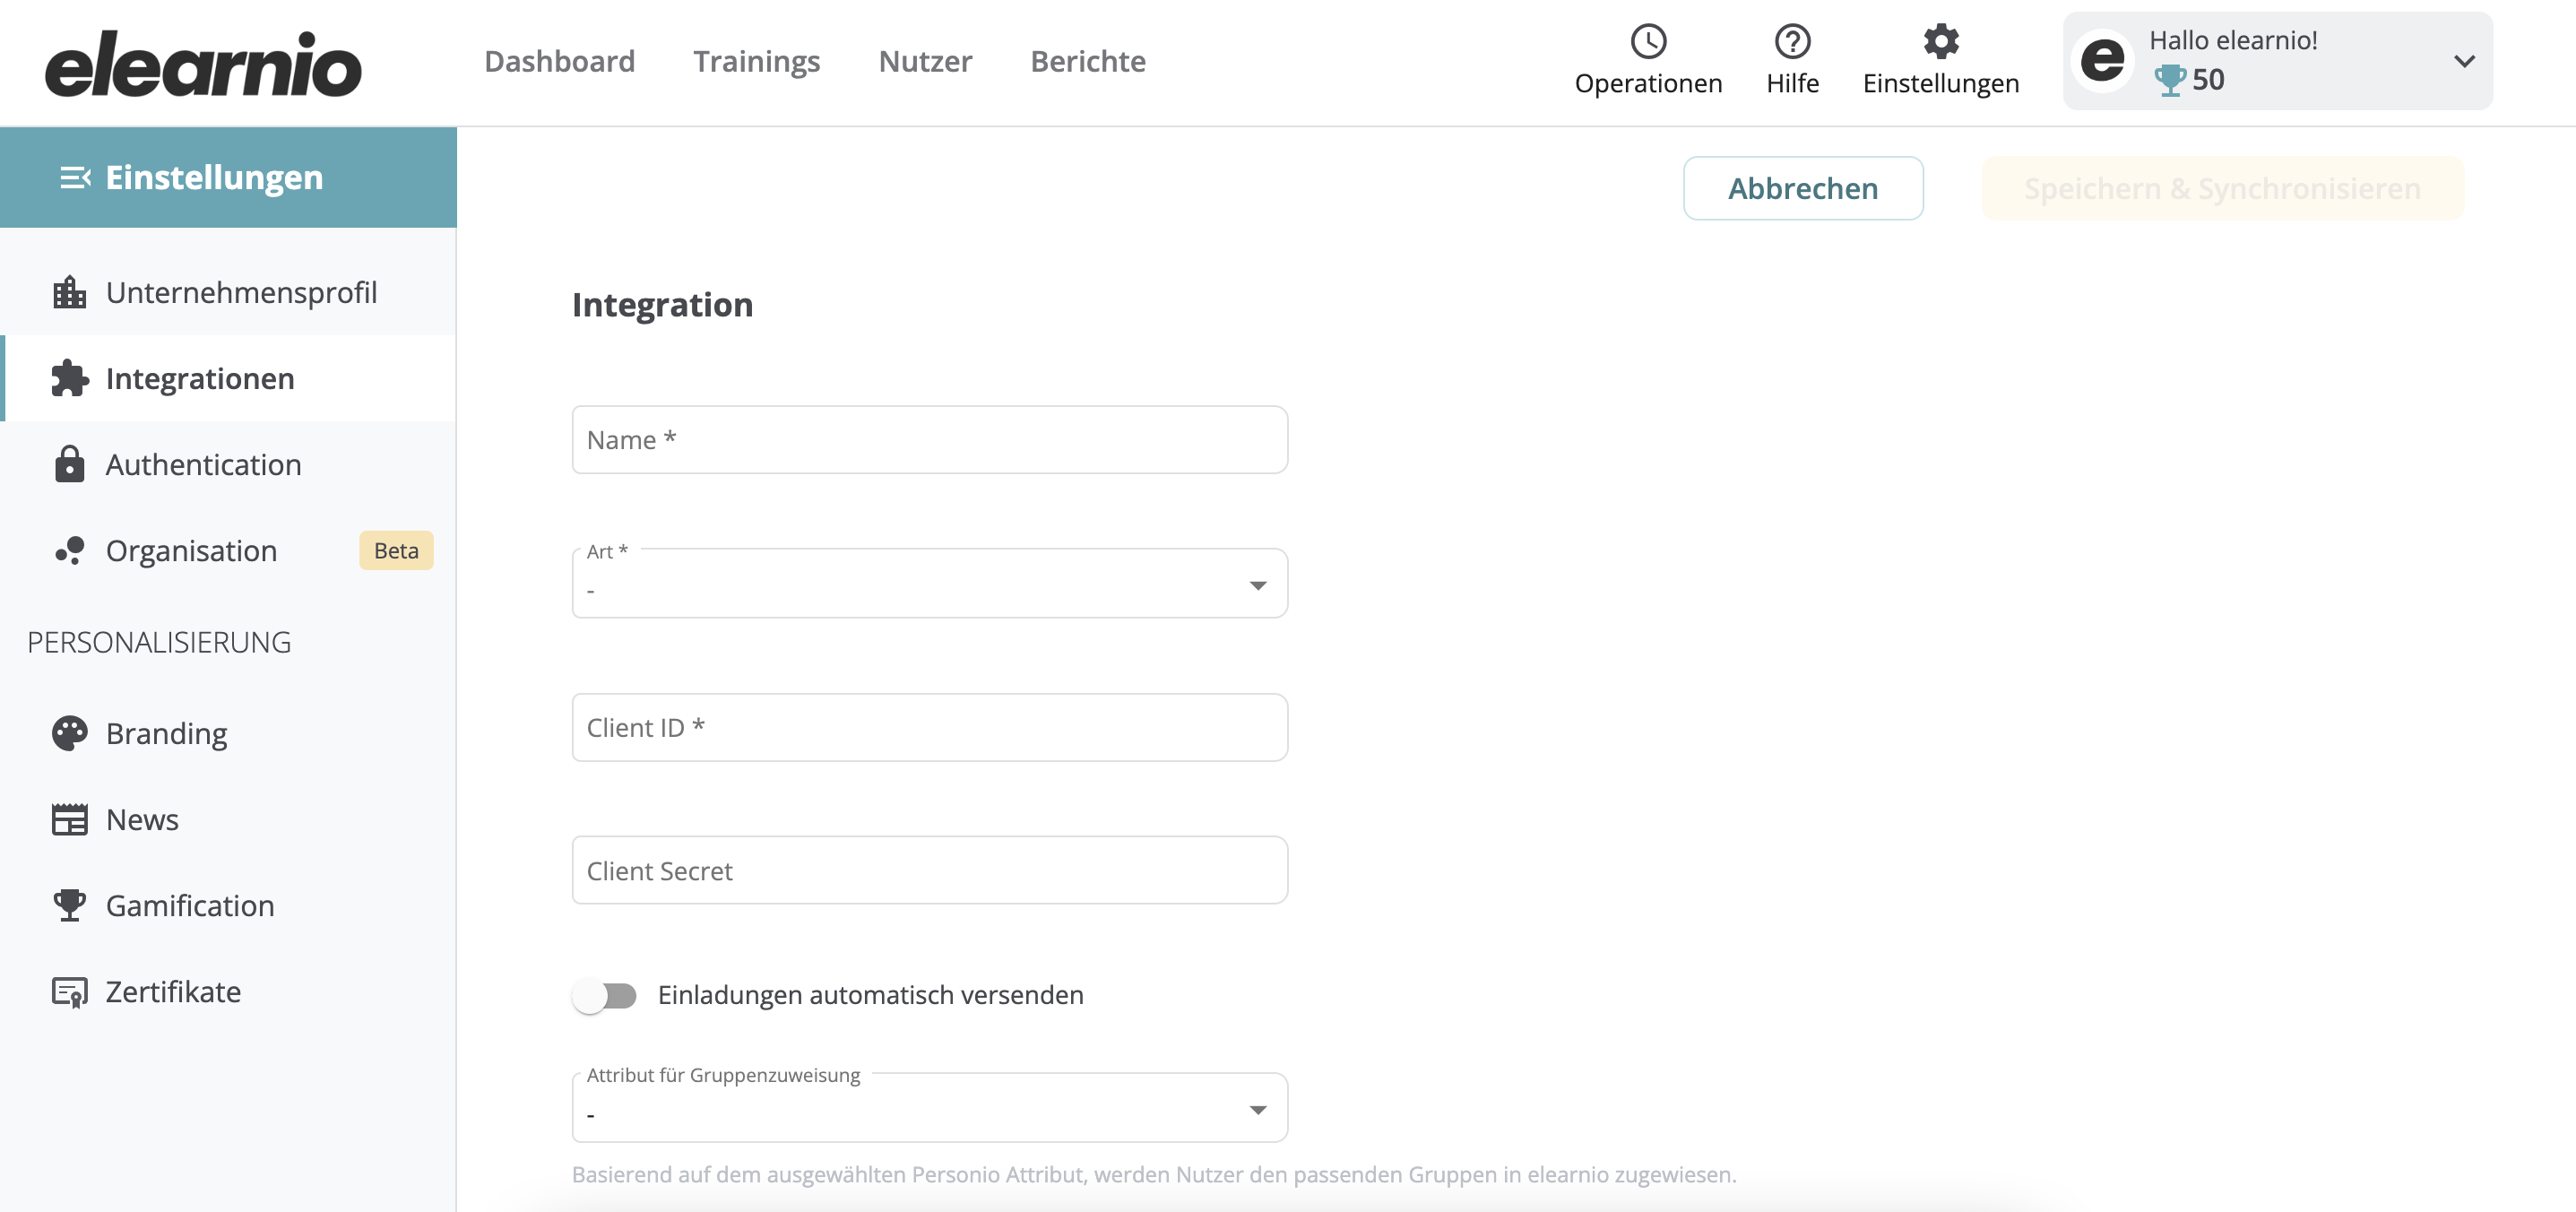This screenshot has width=2576, height=1212.
Task: Click Speichern & Synchronisieren button
Action: 2222,188
